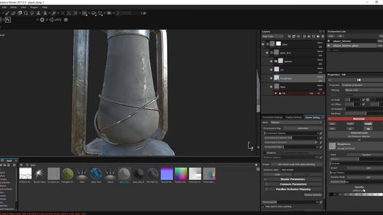Screen dimensions: 383x215
Task: Collapse the glass folder layer
Action: click(x=268, y=44)
